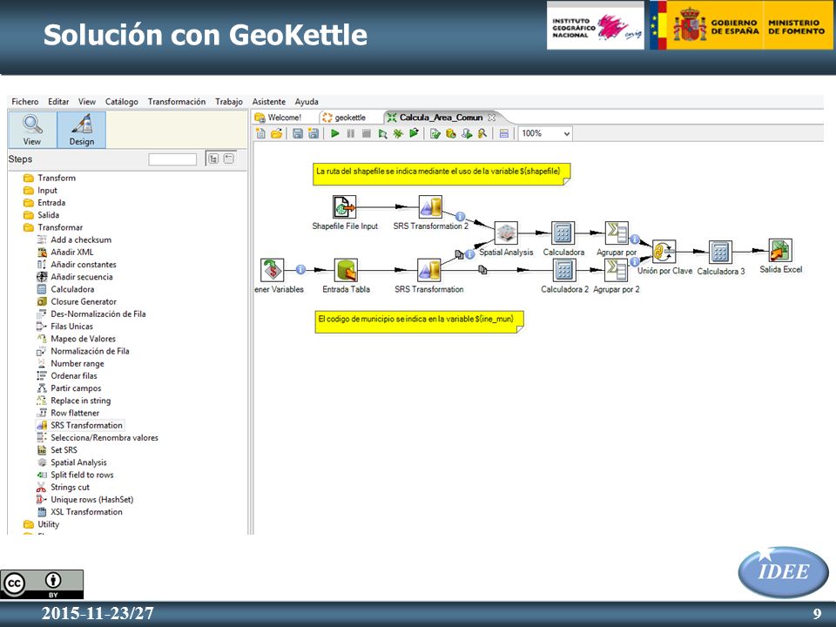This screenshot has height=627, width=836.
Task: Expand the Salida folder in Steps
Action: pos(42,215)
